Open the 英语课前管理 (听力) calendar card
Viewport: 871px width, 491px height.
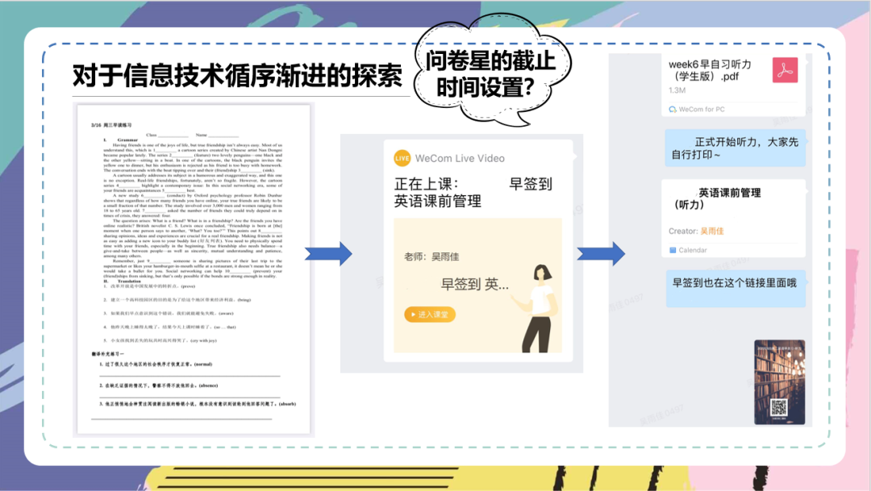733,218
